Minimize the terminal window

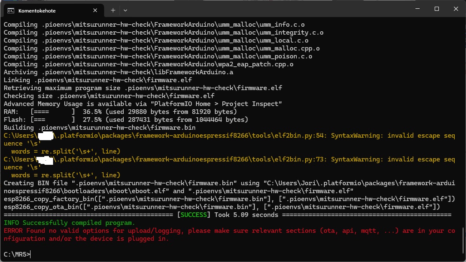coord(416,9)
